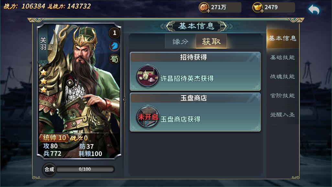The width and height of the screenshot is (332, 187).
Task: Click 许昌招待英杰获得 link
Action: [x=187, y=79]
